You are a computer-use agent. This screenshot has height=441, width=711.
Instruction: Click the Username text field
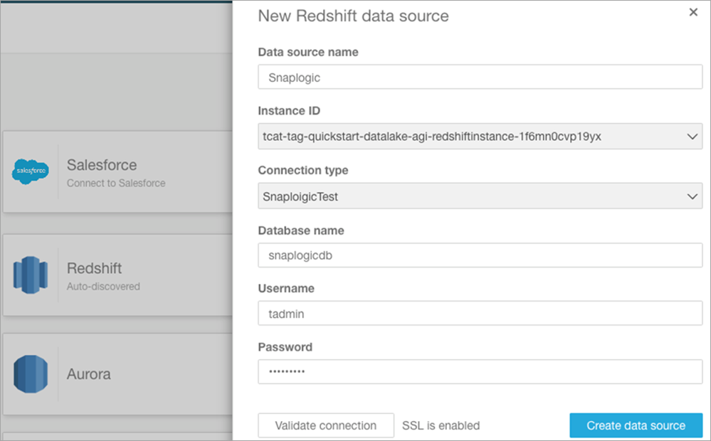click(480, 313)
